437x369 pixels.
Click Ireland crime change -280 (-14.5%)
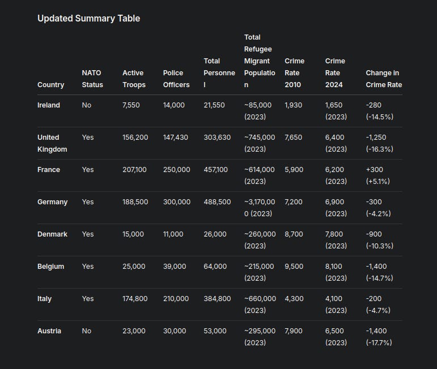pos(380,111)
